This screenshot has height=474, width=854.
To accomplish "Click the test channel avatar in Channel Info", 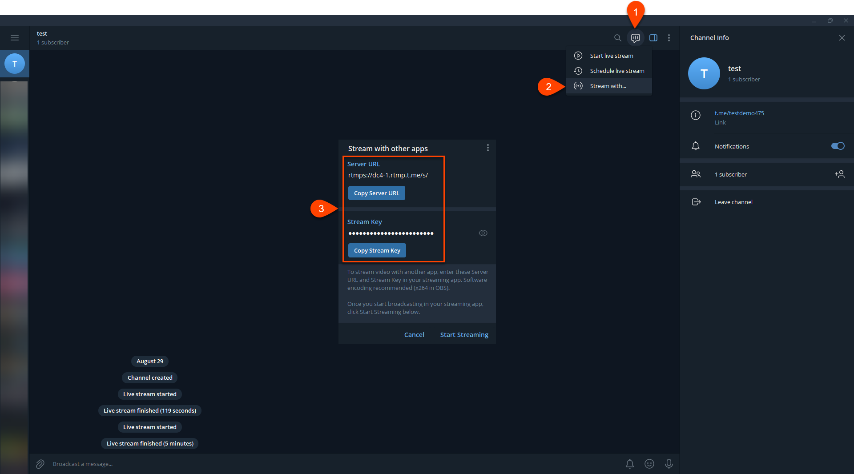I will click(x=704, y=73).
